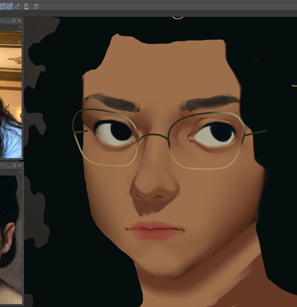
Task: Toggle Snap to Special Ruler icon
Action: (x=10, y=6)
